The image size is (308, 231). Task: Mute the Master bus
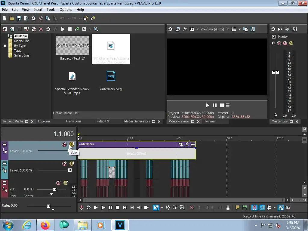pos(285,43)
